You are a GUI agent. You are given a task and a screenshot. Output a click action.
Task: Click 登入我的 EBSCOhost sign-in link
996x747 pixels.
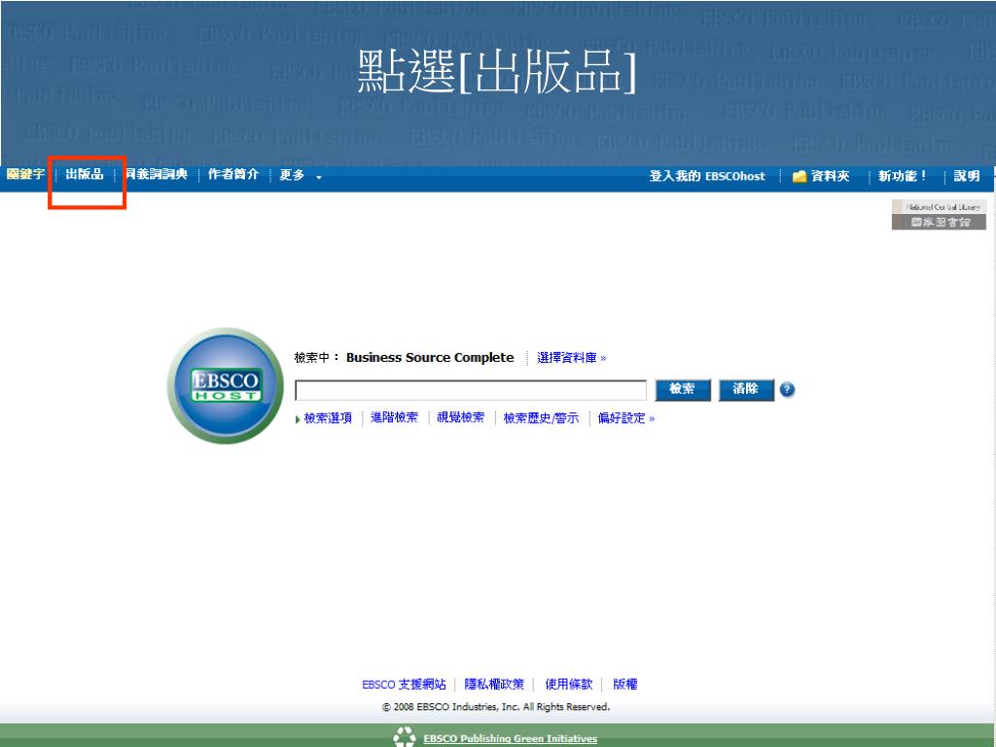coord(707,176)
